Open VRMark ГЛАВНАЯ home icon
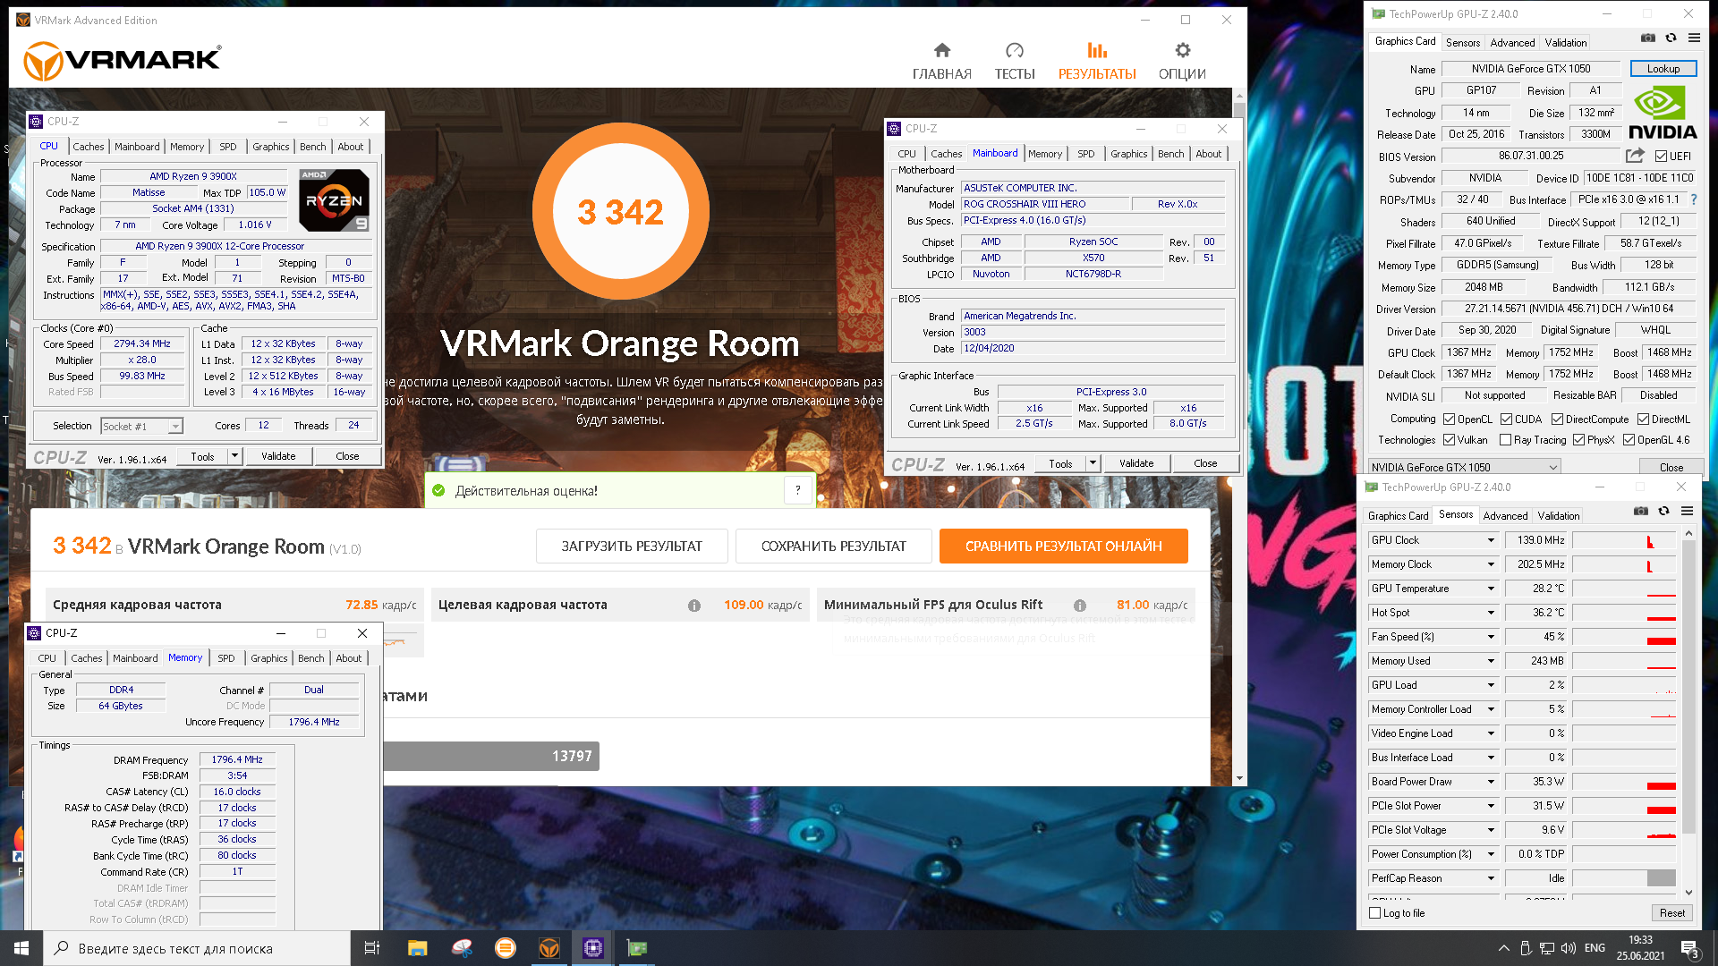 point(941,51)
